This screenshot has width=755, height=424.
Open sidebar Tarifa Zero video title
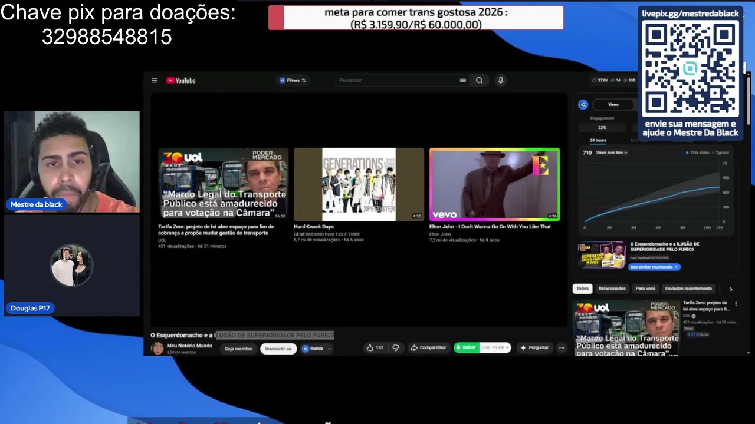tap(706, 306)
